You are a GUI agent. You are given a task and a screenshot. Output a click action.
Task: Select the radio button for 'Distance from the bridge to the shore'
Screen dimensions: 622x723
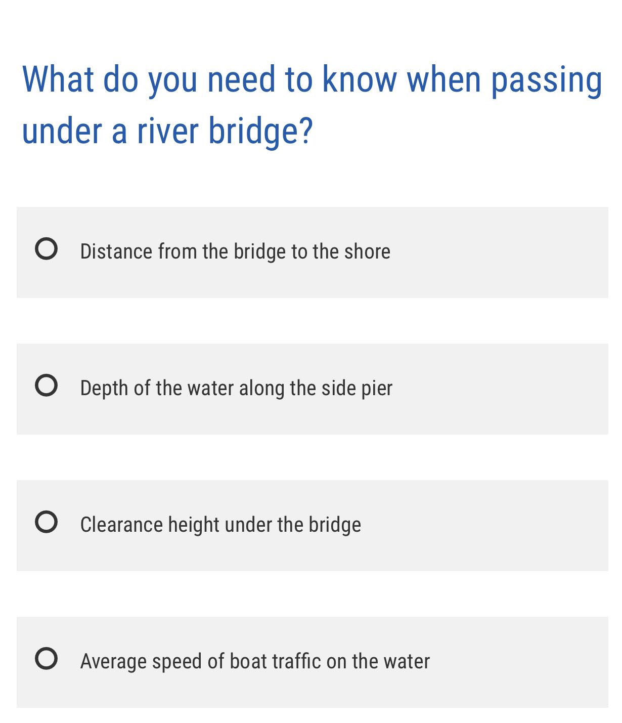[46, 250]
